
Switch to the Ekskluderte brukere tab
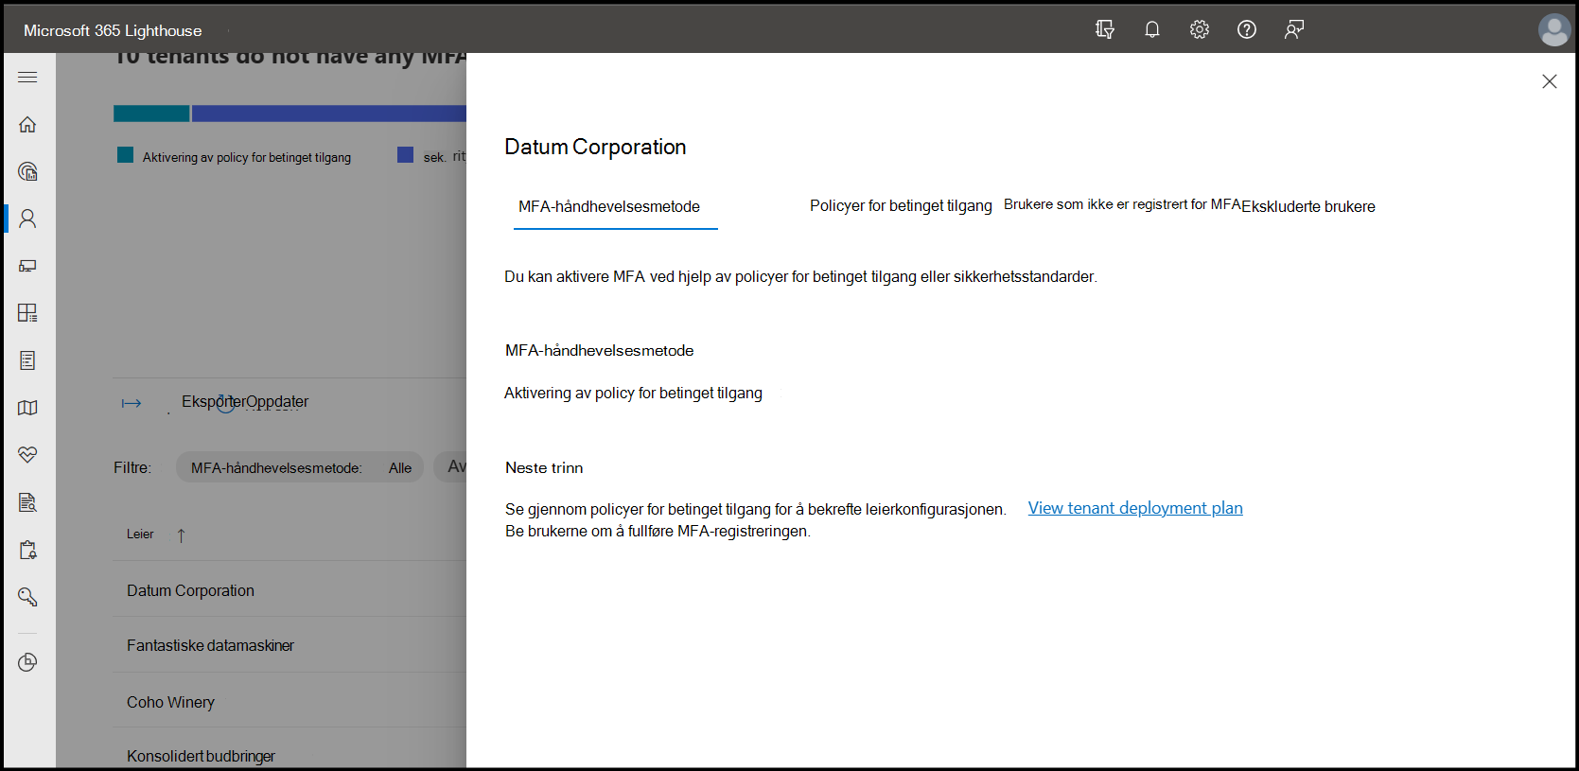pyautogui.click(x=1308, y=206)
